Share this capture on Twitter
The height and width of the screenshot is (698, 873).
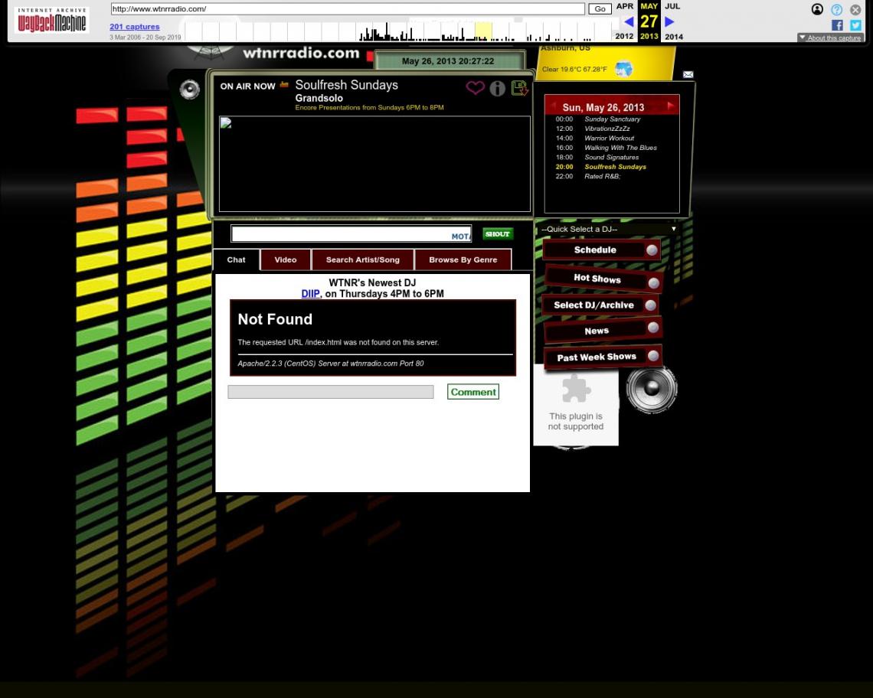click(x=855, y=25)
